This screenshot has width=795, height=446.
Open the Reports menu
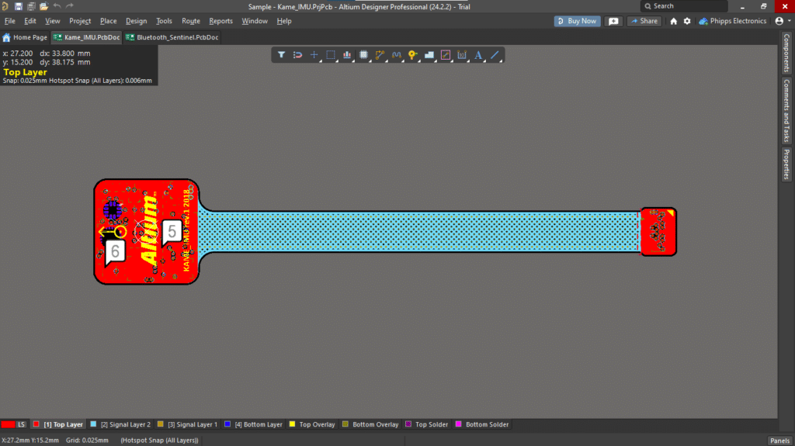(x=220, y=21)
